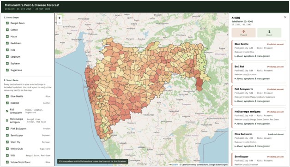Image resolution: width=290 pixels, height=167 pixels.
Task: Uncheck the Blue Beetle pest
Action: (7, 96)
